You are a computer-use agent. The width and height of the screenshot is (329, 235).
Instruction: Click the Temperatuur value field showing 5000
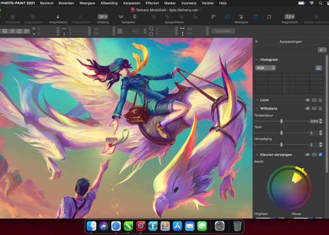point(314,121)
